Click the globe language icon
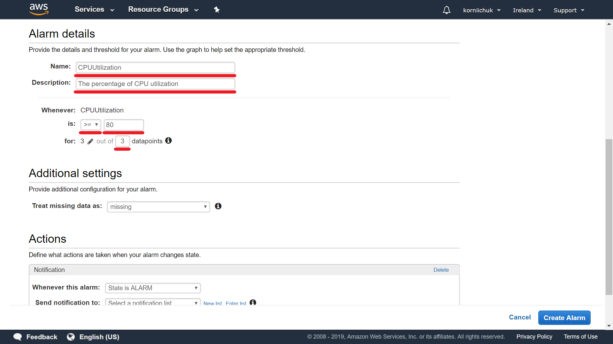The height and width of the screenshot is (344, 613). click(71, 337)
